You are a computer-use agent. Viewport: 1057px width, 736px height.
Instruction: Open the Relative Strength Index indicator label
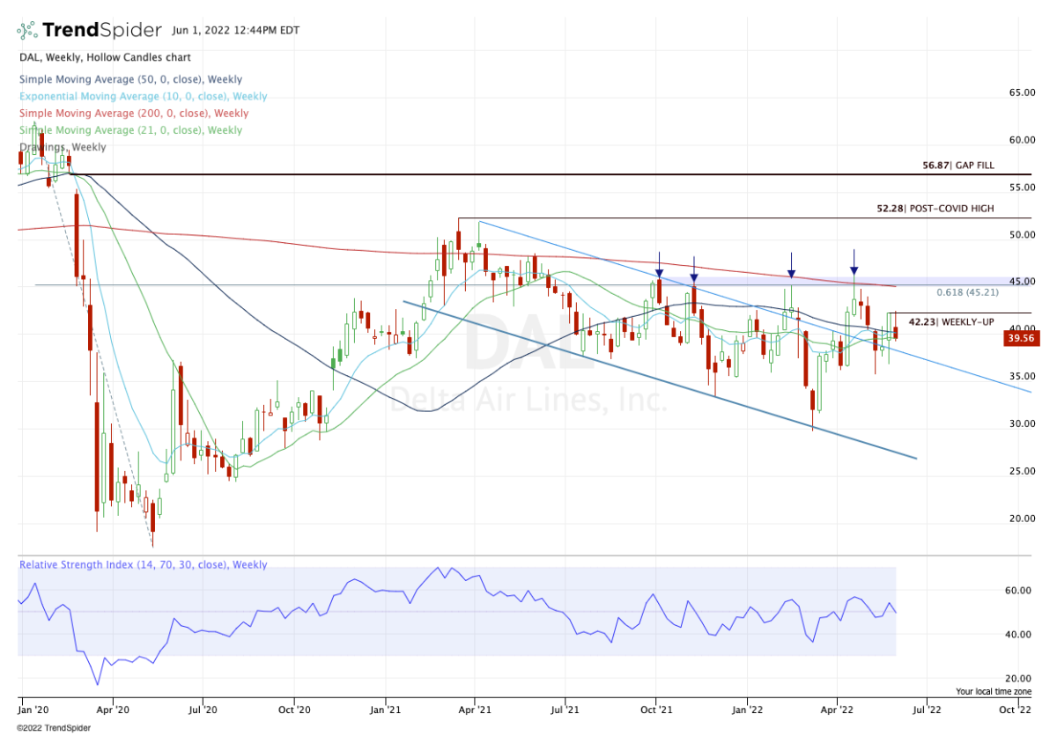[142, 565]
